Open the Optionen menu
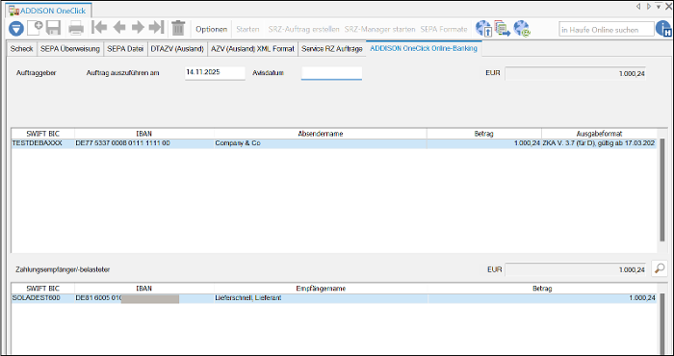 point(212,29)
